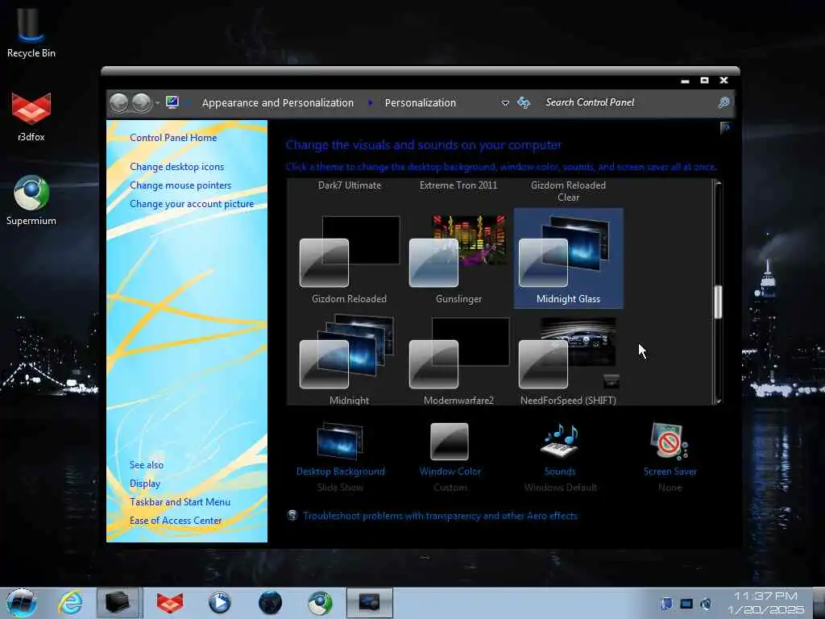The width and height of the screenshot is (825, 619).
Task: Click the volume icon in system tray
Action: [x=706, y=604]
